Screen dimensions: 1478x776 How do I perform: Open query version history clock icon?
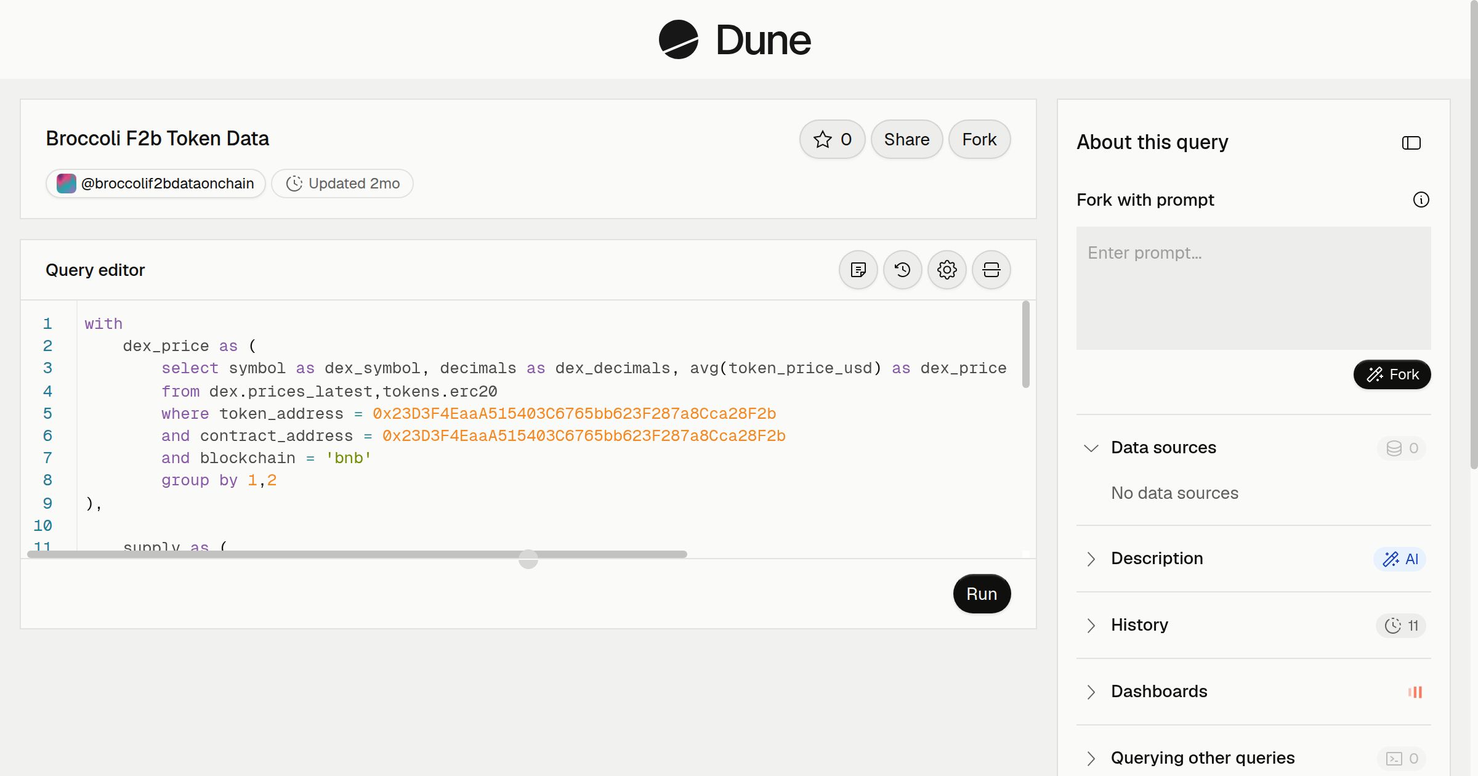[902, 270]
